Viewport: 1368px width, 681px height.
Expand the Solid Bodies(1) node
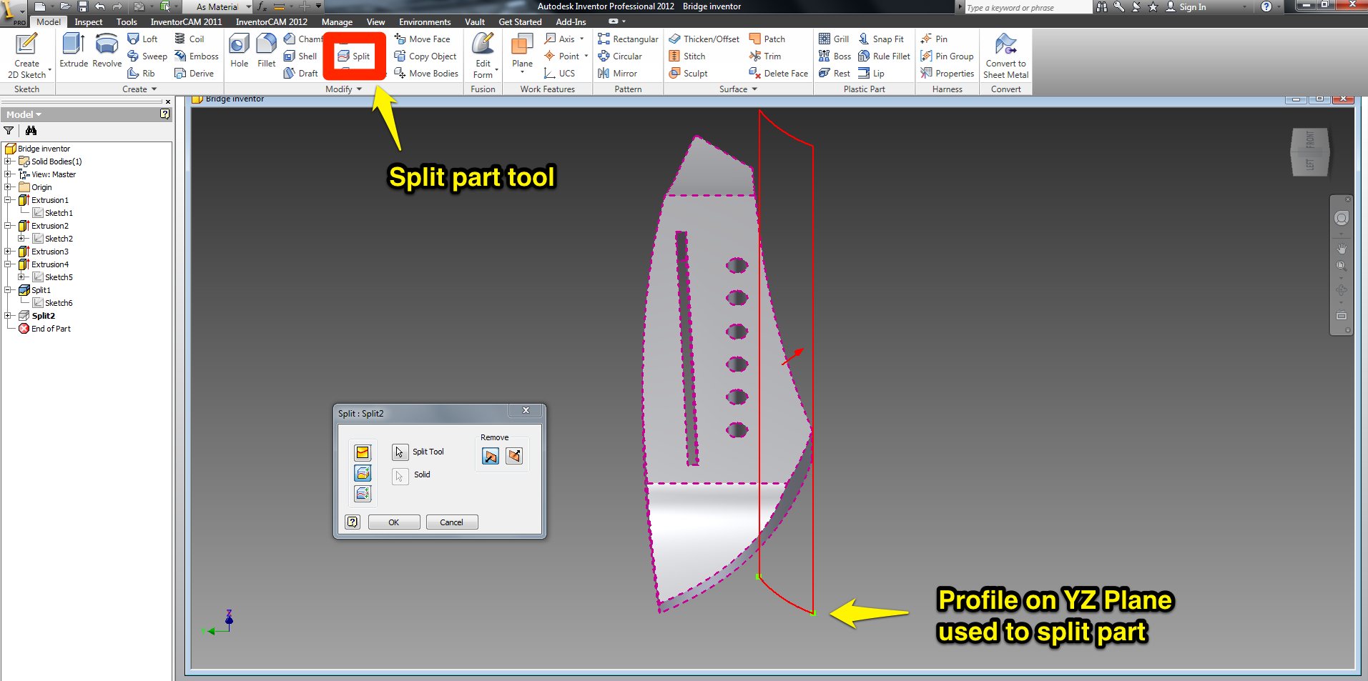(x=8, y=161)
